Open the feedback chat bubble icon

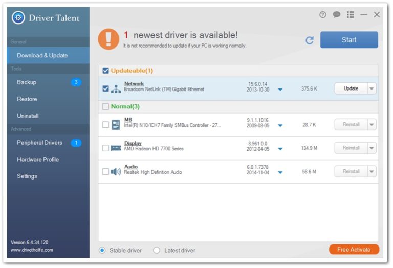tap(336, 15)
